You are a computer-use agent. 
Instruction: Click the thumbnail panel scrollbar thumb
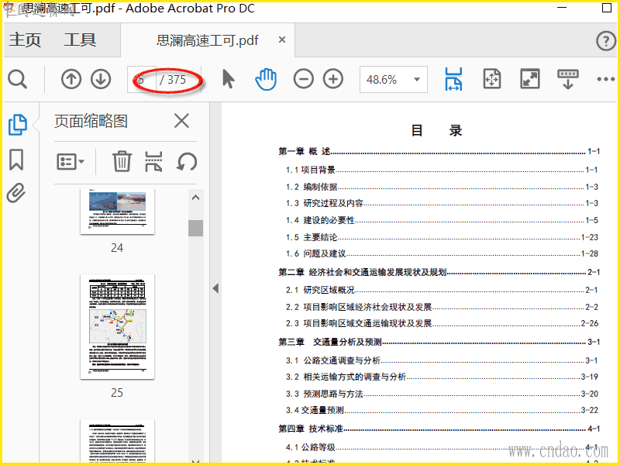tap(195, 228)
